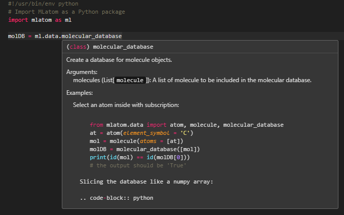Click molecular_database in the code line

pos(92,36)
